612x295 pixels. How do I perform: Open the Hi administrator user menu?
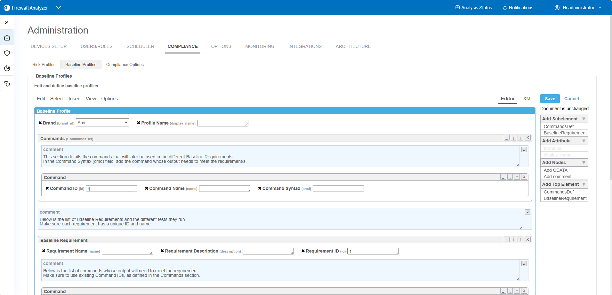[578, 8]
